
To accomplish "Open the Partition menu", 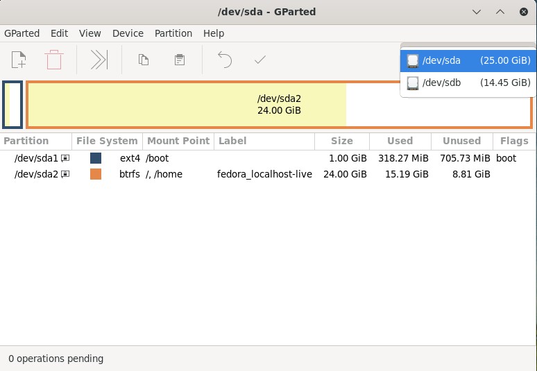I will click(173, 33).
